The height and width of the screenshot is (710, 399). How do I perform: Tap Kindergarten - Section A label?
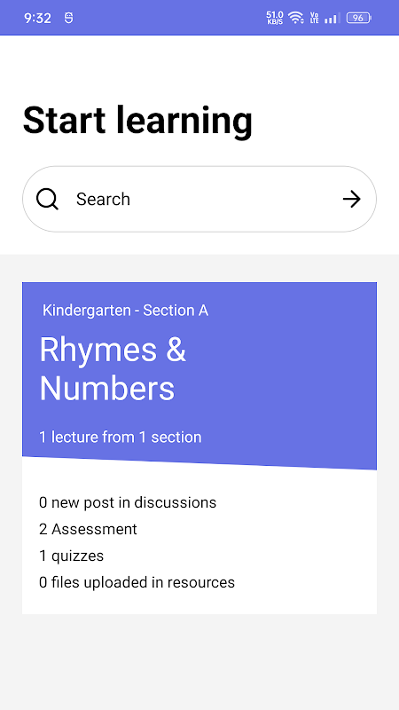[x=125, y=311]
